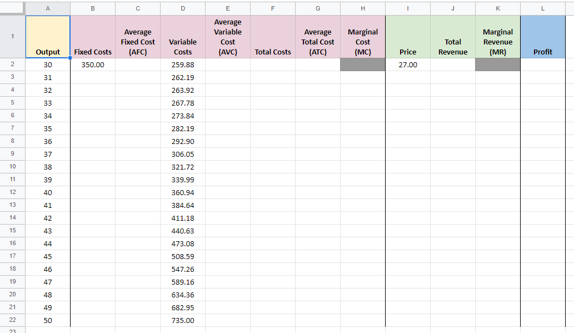
Task: Select cell D2 containing 259.88
Action: point(183,64)
